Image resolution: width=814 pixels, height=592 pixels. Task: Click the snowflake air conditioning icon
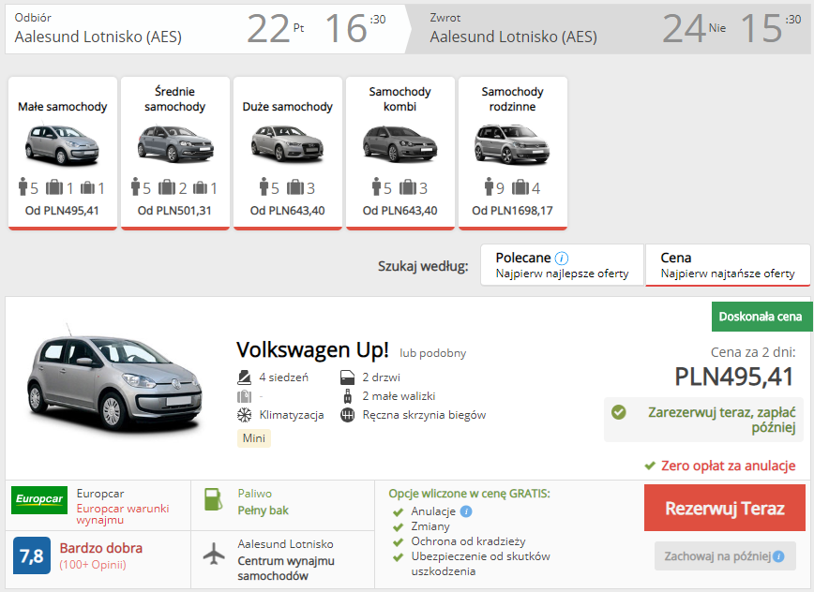pos(244,415)
